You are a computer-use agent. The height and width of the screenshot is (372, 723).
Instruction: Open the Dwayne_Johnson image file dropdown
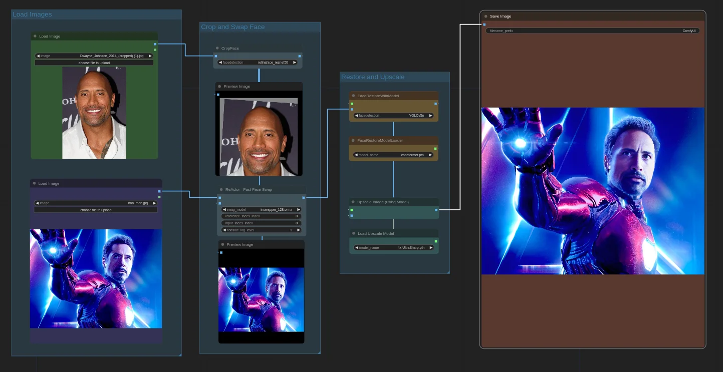pos(94,56)
